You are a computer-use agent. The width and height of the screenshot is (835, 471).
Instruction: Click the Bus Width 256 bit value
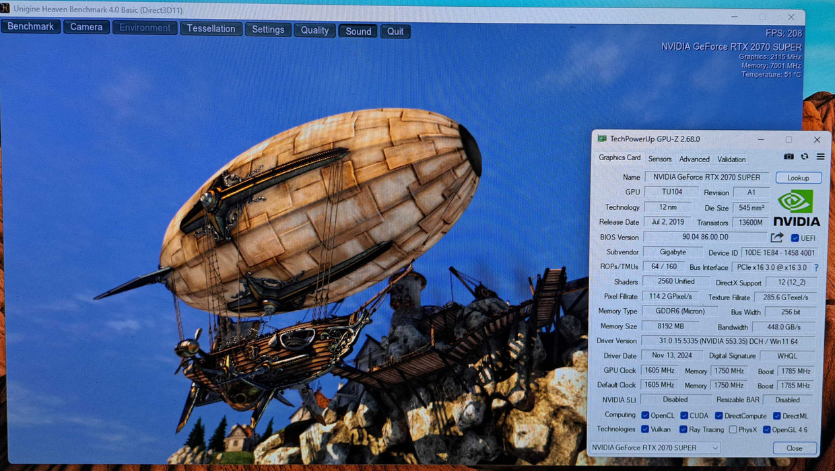tap(791, 312)
